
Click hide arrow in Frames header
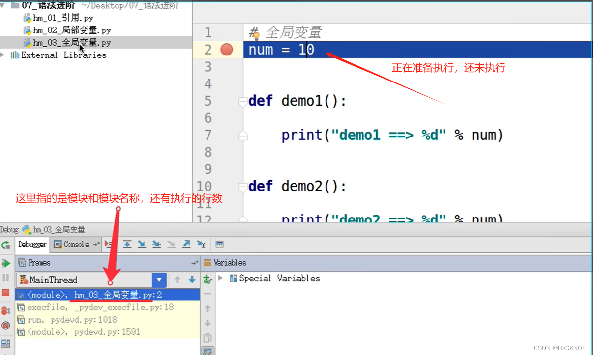(x=195, y=263)
